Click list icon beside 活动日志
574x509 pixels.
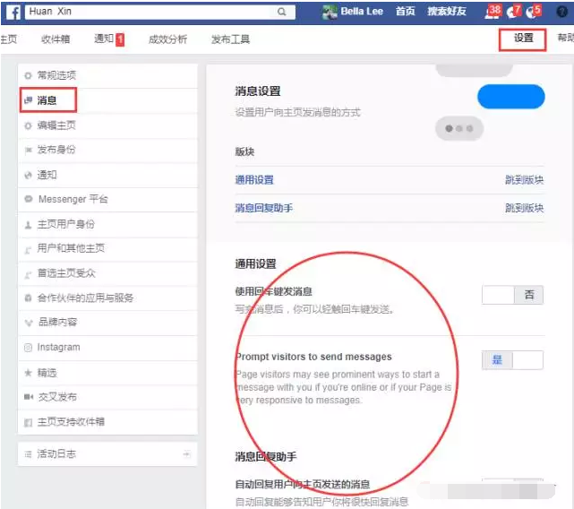point(28,454)
